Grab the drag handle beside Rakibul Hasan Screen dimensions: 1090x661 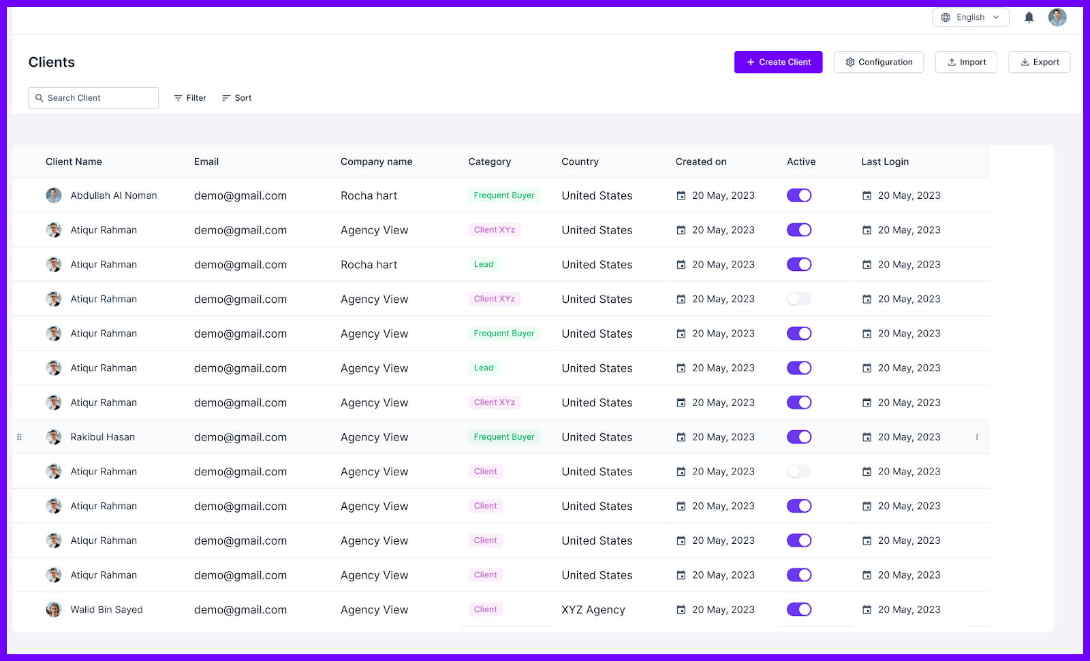pos(19,437)
